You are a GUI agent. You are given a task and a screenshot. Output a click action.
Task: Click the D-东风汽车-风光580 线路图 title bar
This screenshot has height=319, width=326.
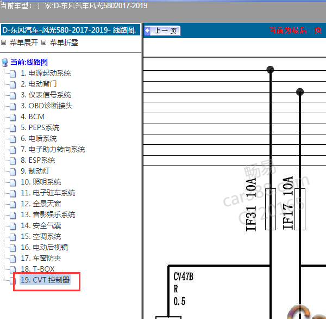pyautogui.click(x=71, y=30)
